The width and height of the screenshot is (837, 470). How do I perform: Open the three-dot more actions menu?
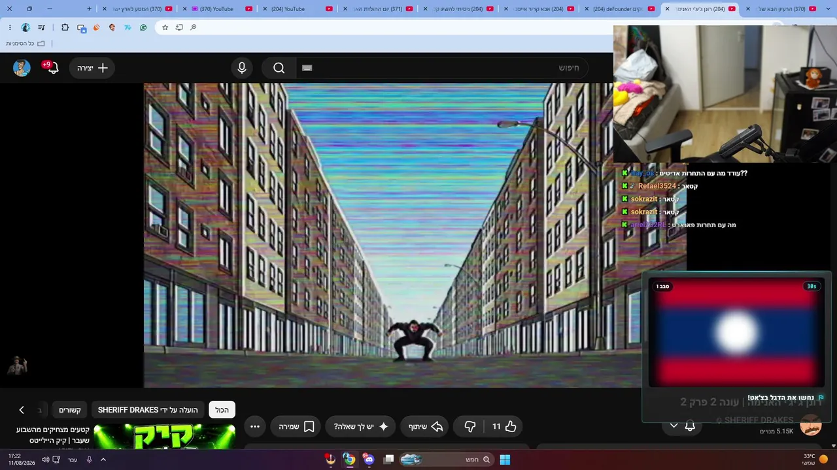[255, 426]
